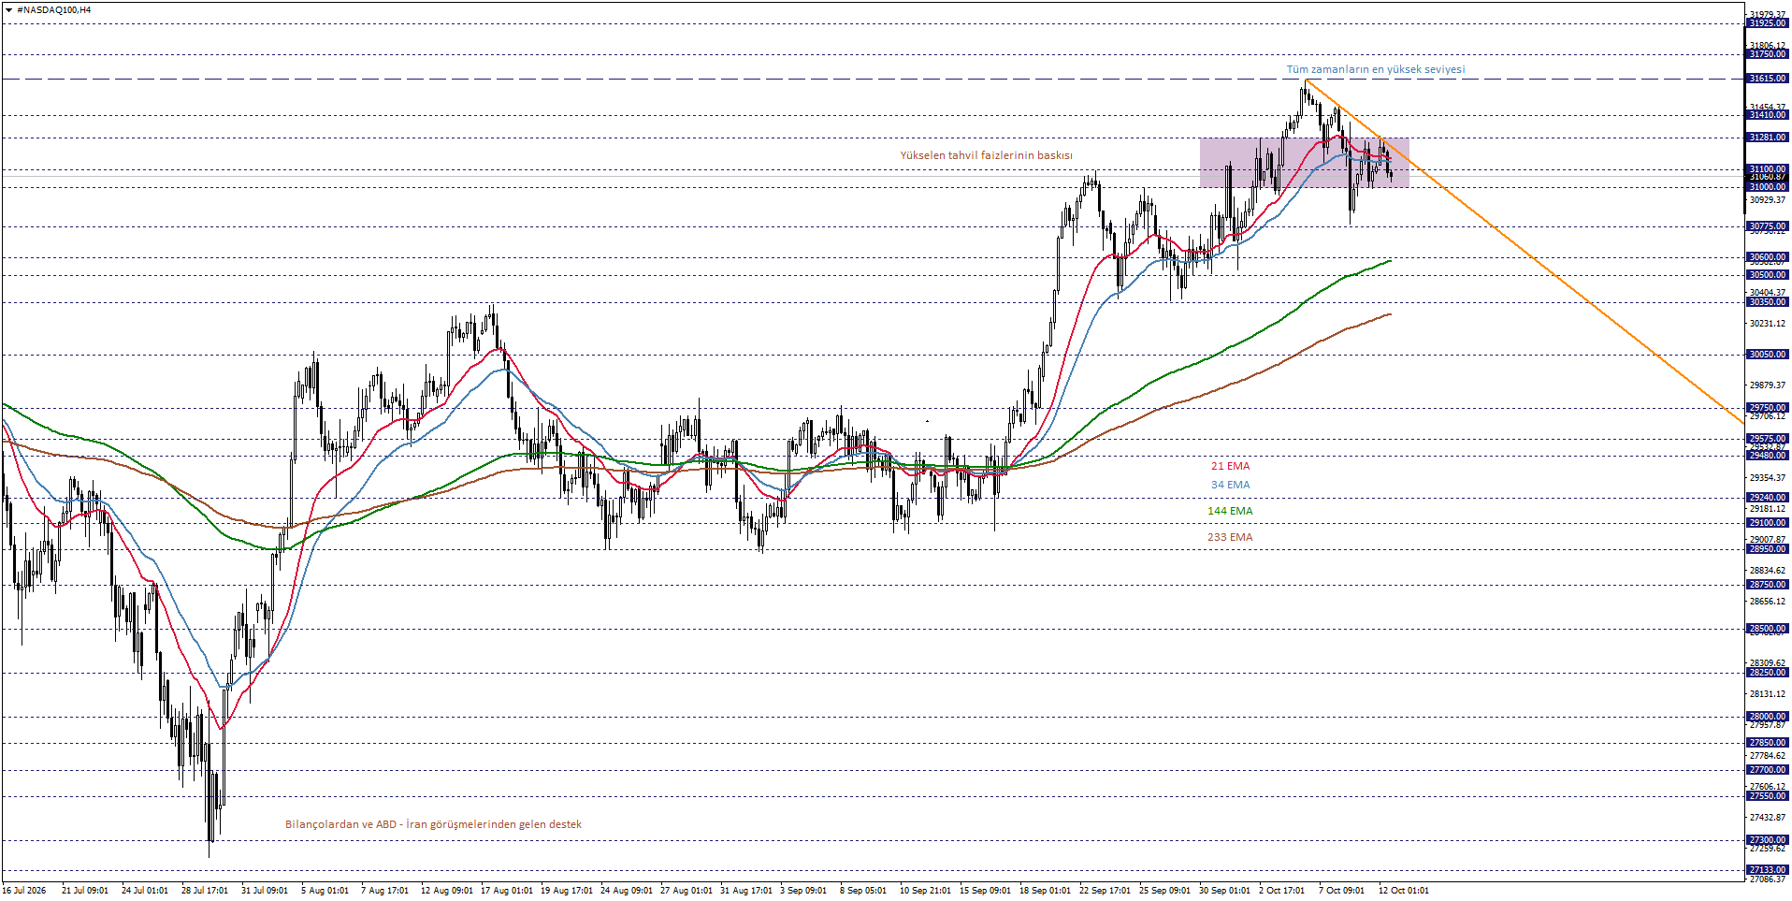Click the 29100.00 price level tag
The height and width of the screenshot is (901, 1792).
pyautogui.click(x=1767, y=523)
